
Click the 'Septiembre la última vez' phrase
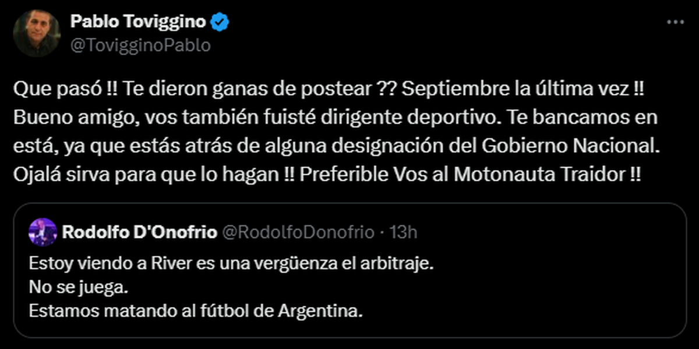click(x=497, y=91)
